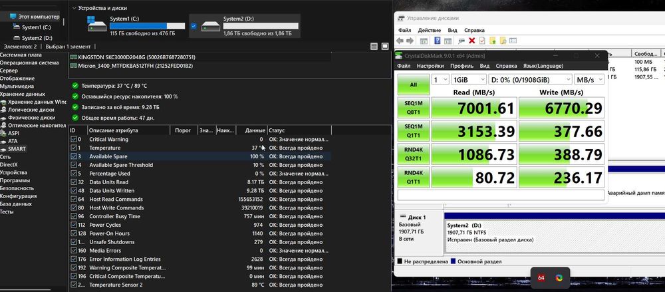Click red 64 app icon on taskbar

[541, 278]
